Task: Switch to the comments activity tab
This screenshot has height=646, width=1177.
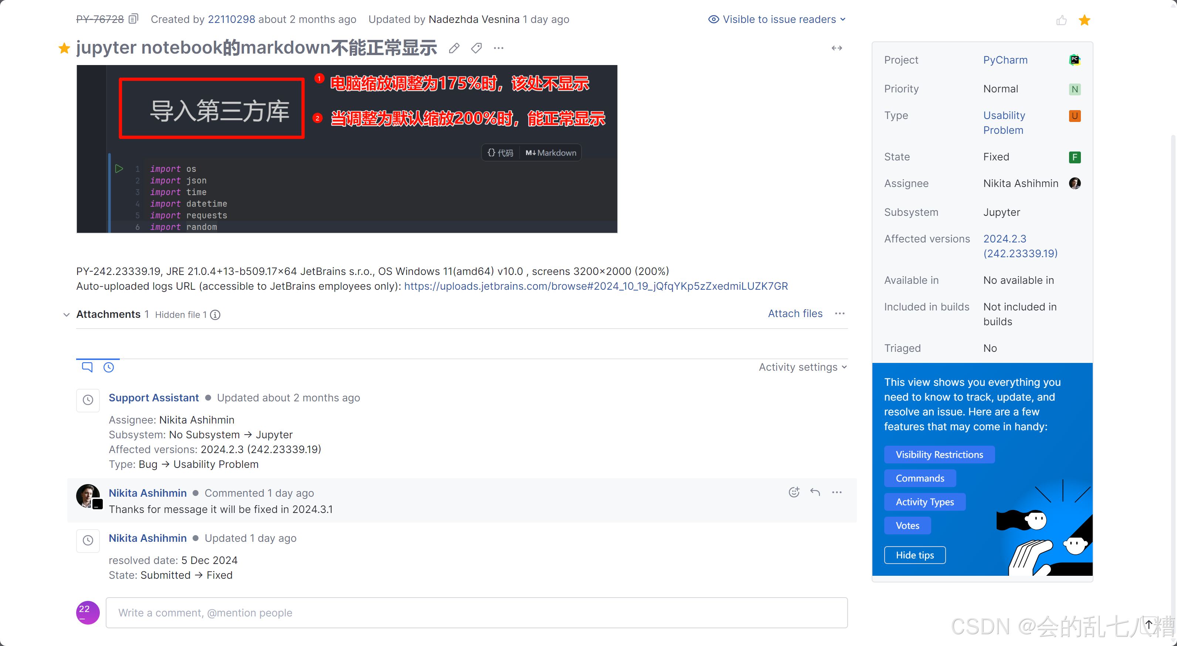Action: (87, 367)
